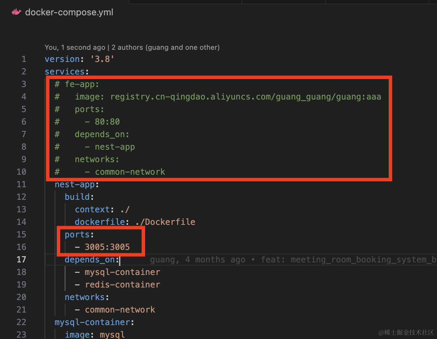Click line number 1 in gutter
Viewport: 437px width, 339px height.
tap(24, 59)
